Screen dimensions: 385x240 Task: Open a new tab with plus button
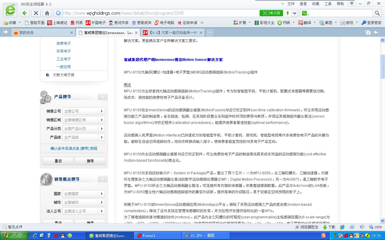click(210, 32)
